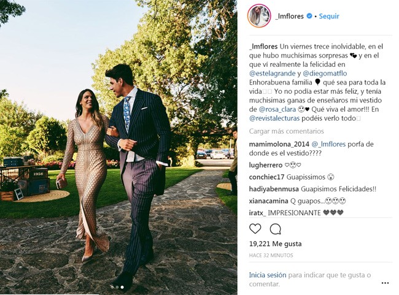Click the heart like icon

[x=255, y=229]
